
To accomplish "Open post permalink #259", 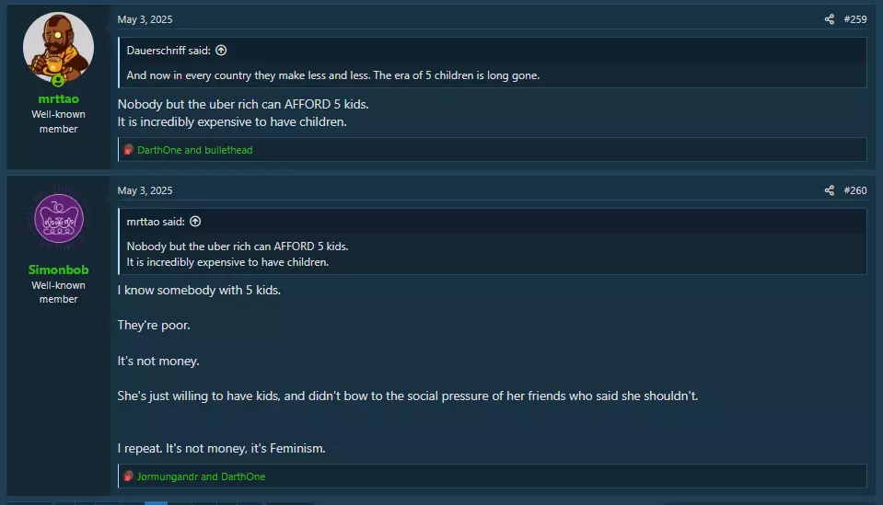I will coord(854,19).
